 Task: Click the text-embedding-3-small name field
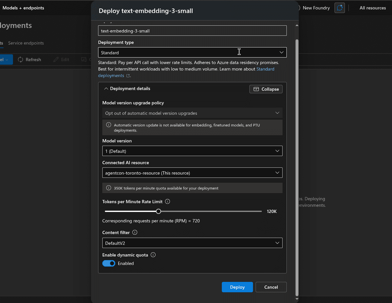tap(192, 31)
